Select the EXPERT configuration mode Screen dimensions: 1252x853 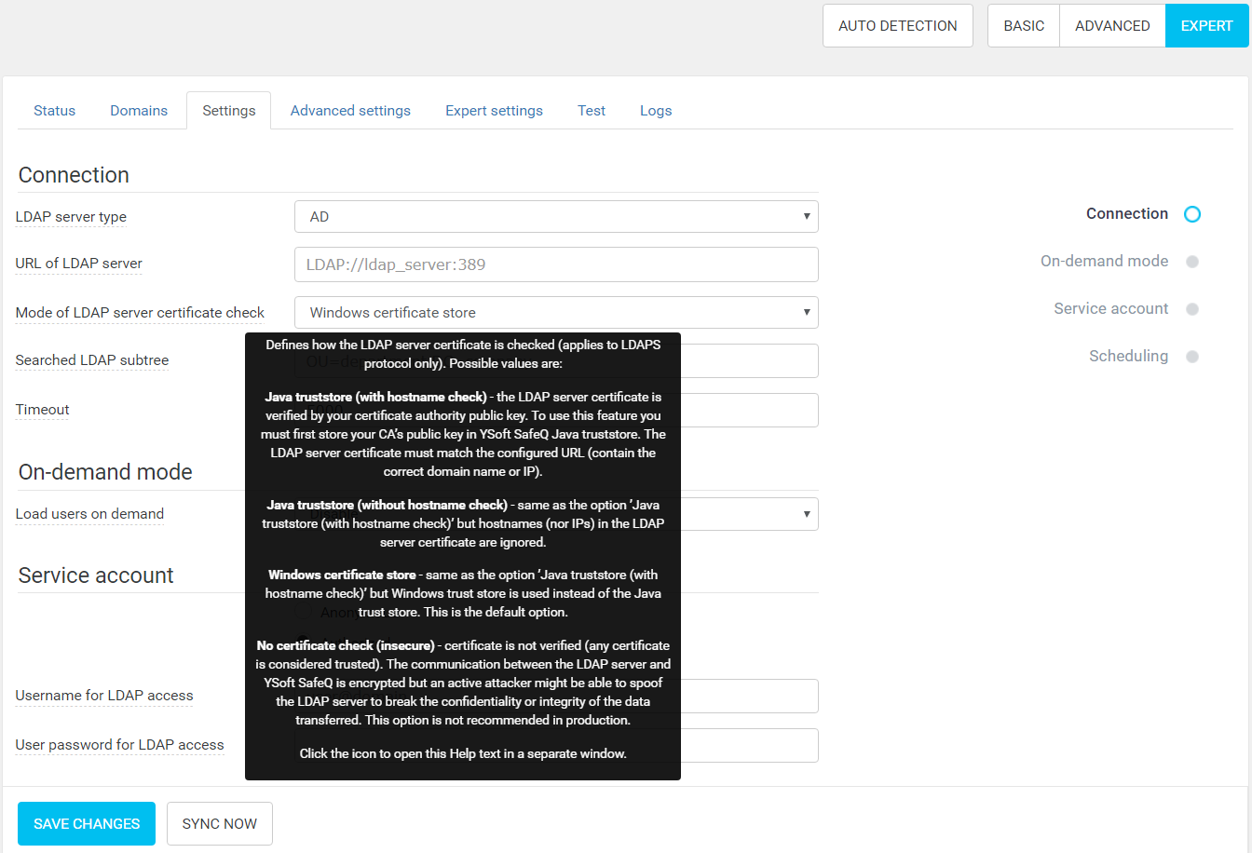pyautogui.click(x=1206, y=26)
